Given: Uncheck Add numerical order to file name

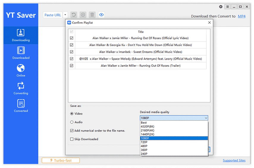Looking at the screenshot, I should click(72, 131).
